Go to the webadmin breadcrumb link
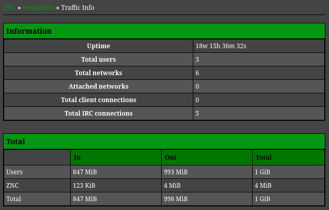 click(x=38, y=8)
